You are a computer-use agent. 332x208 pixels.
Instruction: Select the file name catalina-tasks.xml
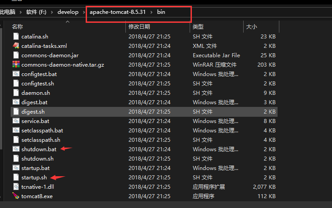coord(44,46)
